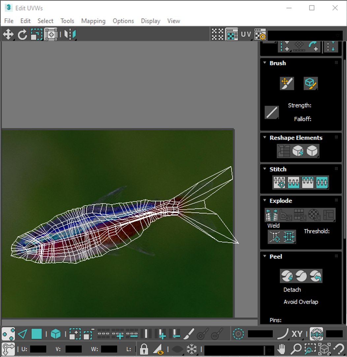This screenshot has height=357, width=347.
Task: Enable Freeform mode in the top toolbar
Action: (51, 35)
